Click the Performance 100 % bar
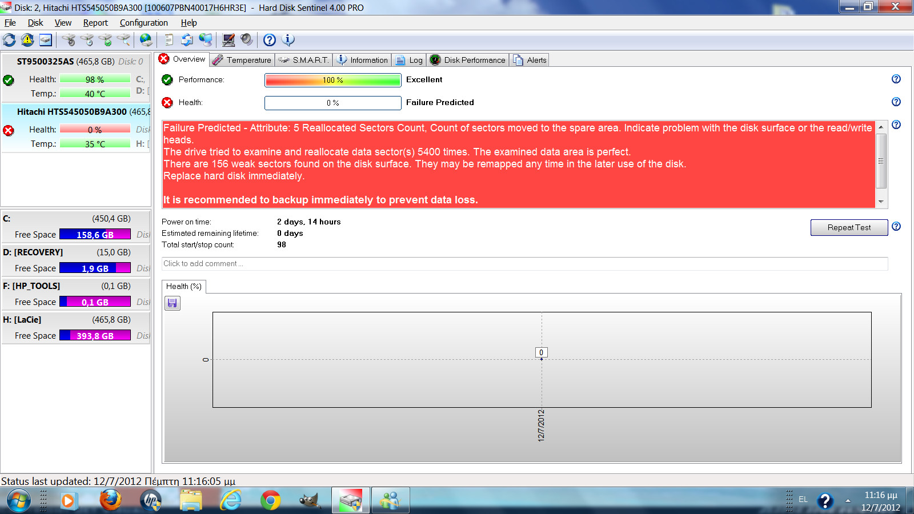 coord(333,80)
